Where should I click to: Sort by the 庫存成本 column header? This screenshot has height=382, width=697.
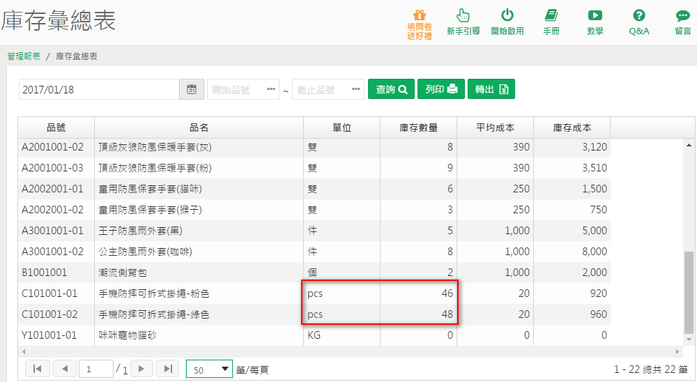tap(572, 128)
